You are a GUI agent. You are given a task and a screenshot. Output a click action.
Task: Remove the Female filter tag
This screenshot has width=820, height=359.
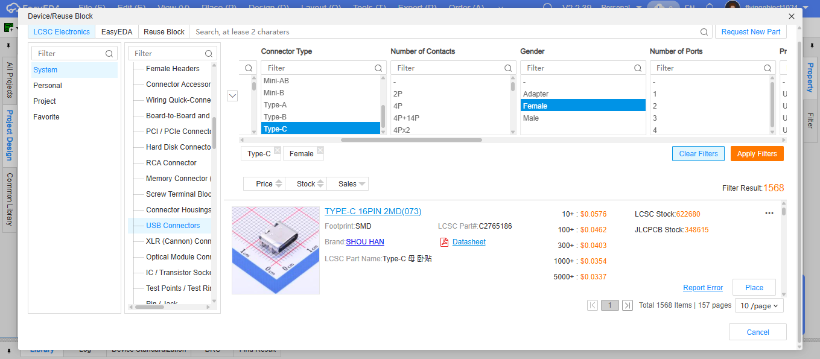click(x=320, y=150)
